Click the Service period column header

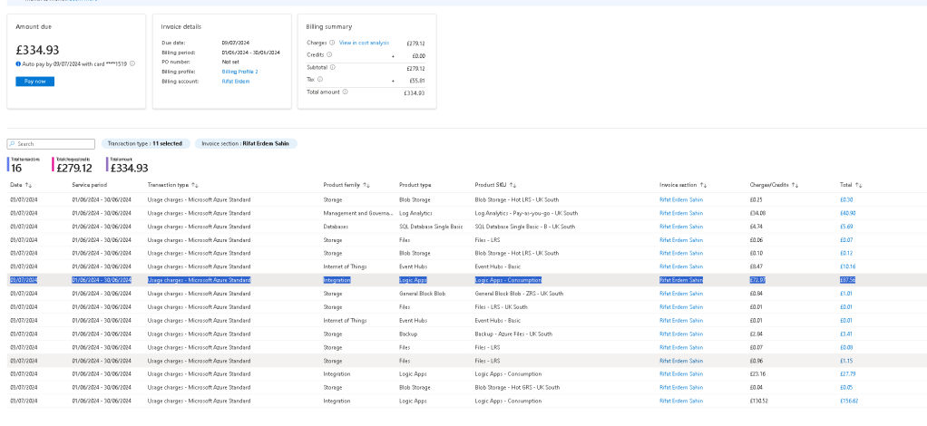pyautogui.click(x=89, y=186)
